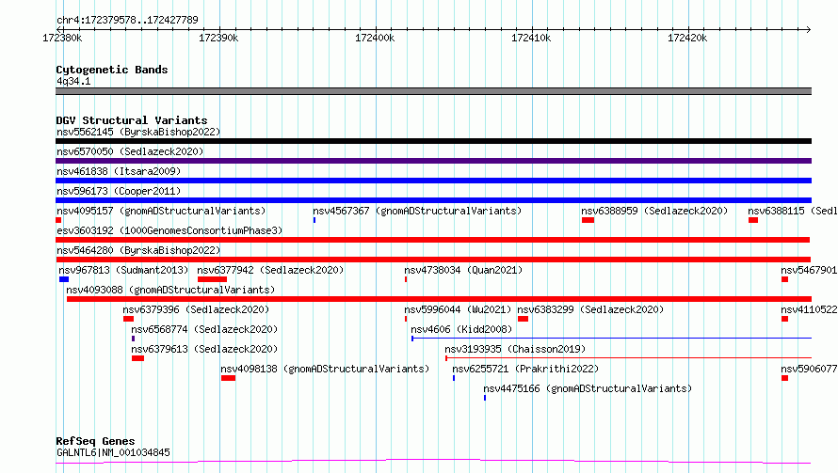Screen dimensions: 838x473
Task: Click the 172380k ruler position
Action: click(x=62, y=38)
